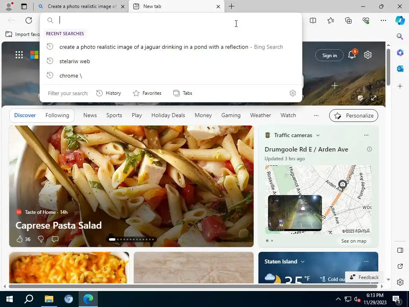Expand the background image to full view
409x307 pixels.
(x=374, y=98)
